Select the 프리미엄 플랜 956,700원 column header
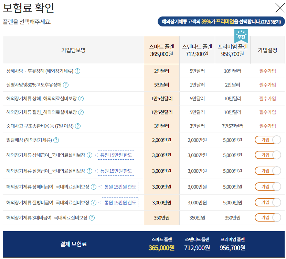This screenshot has height=259, width=286. (x=233, y=50)
